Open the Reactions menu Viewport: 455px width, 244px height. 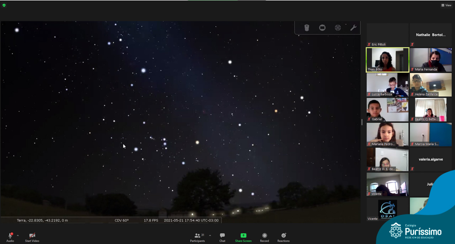283,237
